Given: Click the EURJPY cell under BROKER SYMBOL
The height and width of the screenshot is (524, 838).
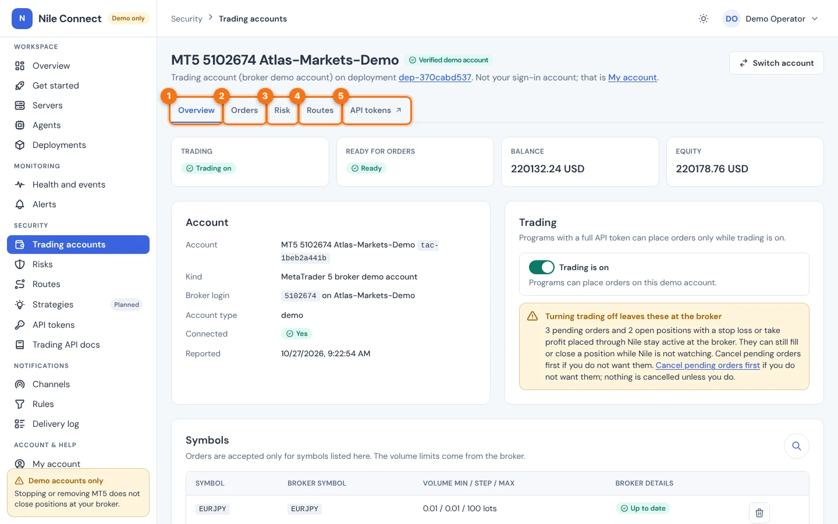Looking at the screenshot, I should click(x=304, y=509).
